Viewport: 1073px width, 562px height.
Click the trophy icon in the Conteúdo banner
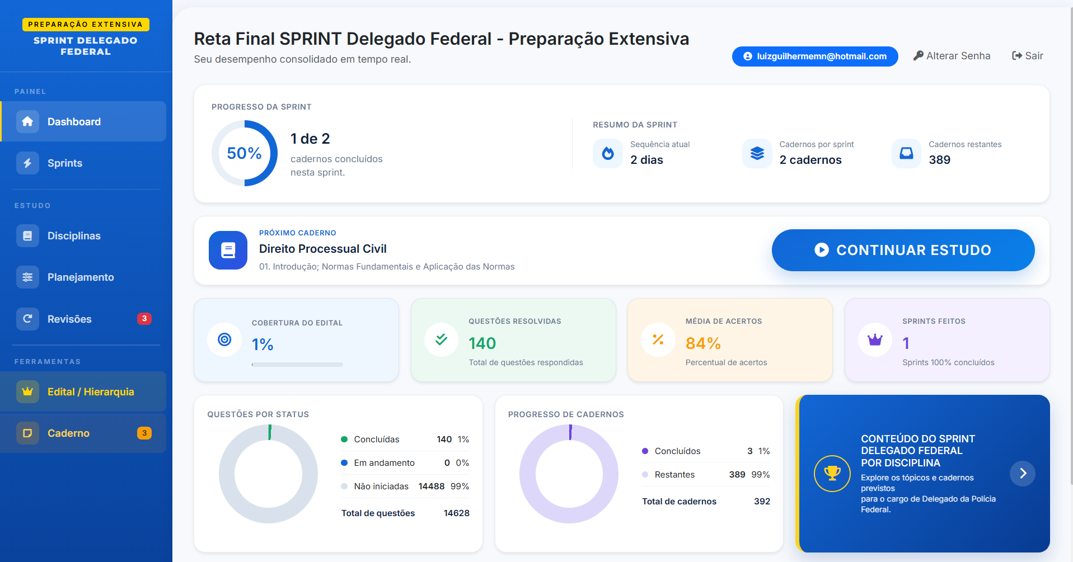pyautogui.click(x=832, y=474)
